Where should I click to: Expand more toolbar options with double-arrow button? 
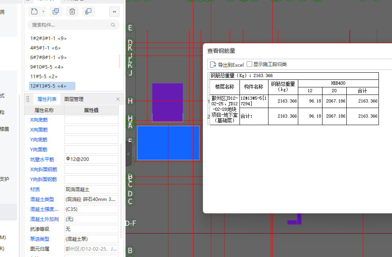point(114,12)
